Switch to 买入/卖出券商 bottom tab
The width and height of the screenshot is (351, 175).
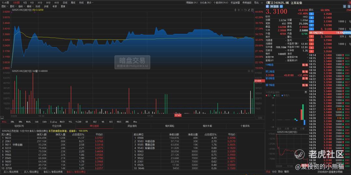click(11, 172)
